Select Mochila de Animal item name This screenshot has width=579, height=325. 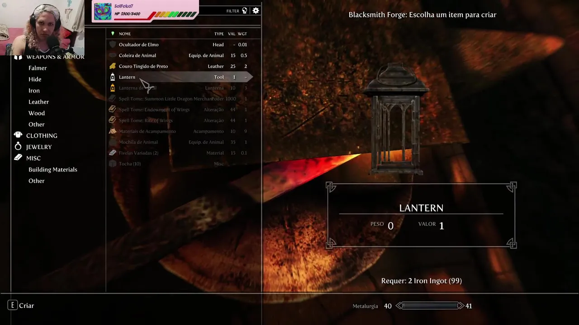tap(138, 142)
